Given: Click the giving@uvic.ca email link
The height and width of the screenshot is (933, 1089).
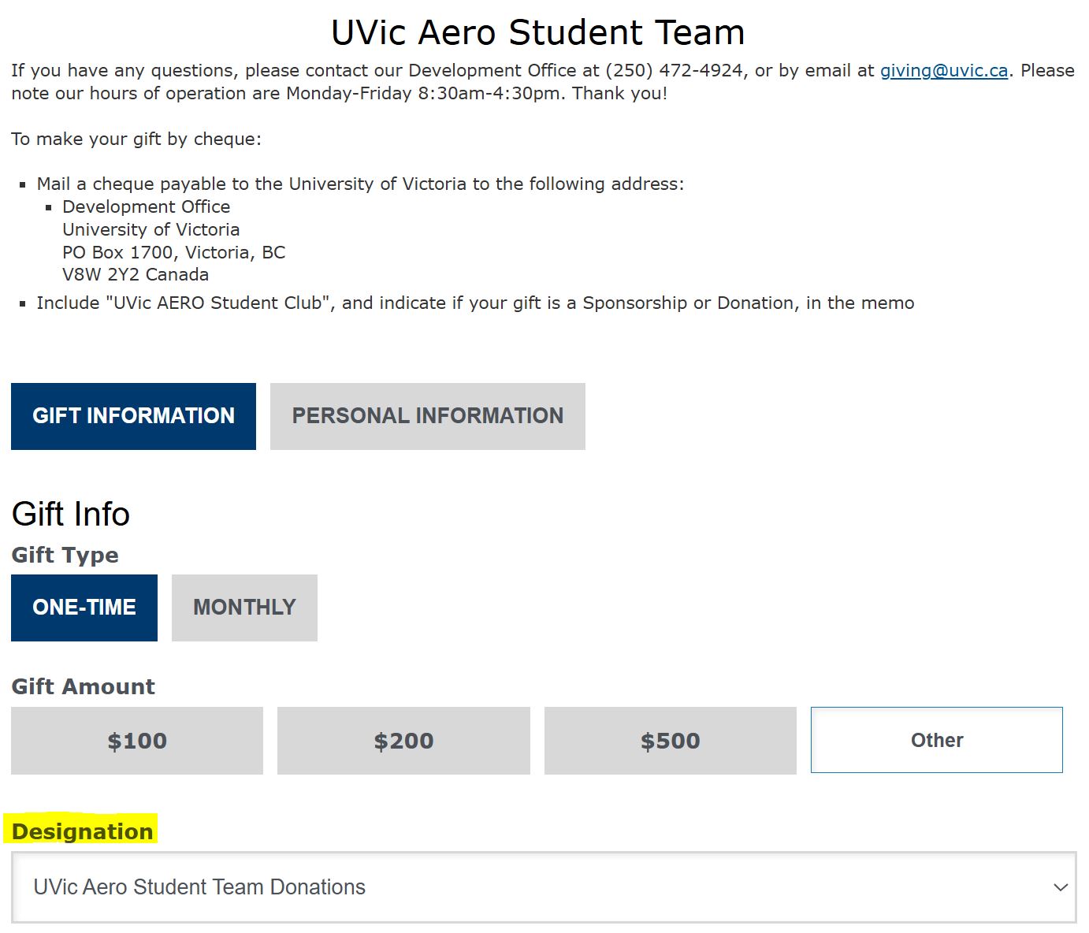Looking at the screenshot, I should tap(944, 71).
